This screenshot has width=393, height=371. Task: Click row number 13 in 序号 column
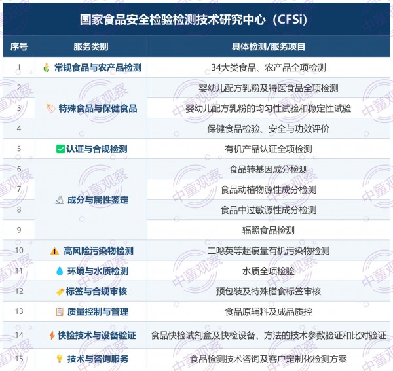19,311
